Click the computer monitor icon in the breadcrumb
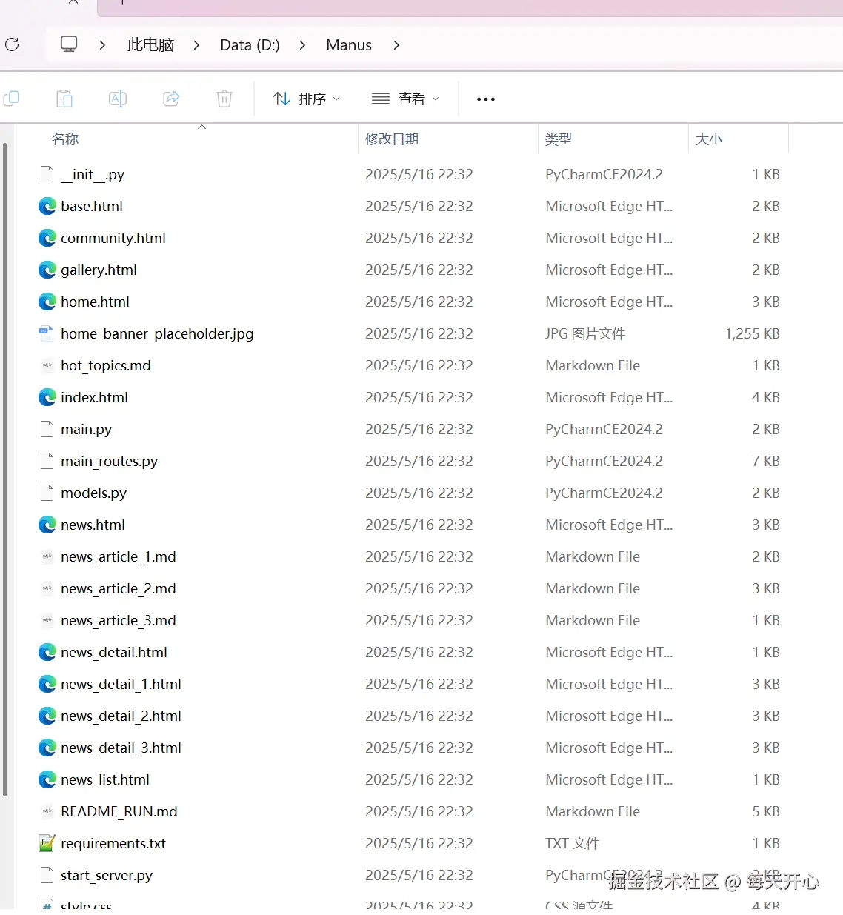Viewport: 843px width, 915px height. 69,44
